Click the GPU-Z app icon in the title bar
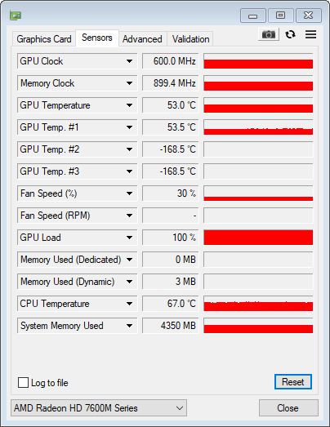The width and height of the screenshot is (330, 427). pos(16,16)
